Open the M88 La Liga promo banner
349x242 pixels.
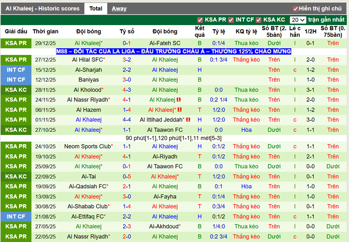point(174,51)
